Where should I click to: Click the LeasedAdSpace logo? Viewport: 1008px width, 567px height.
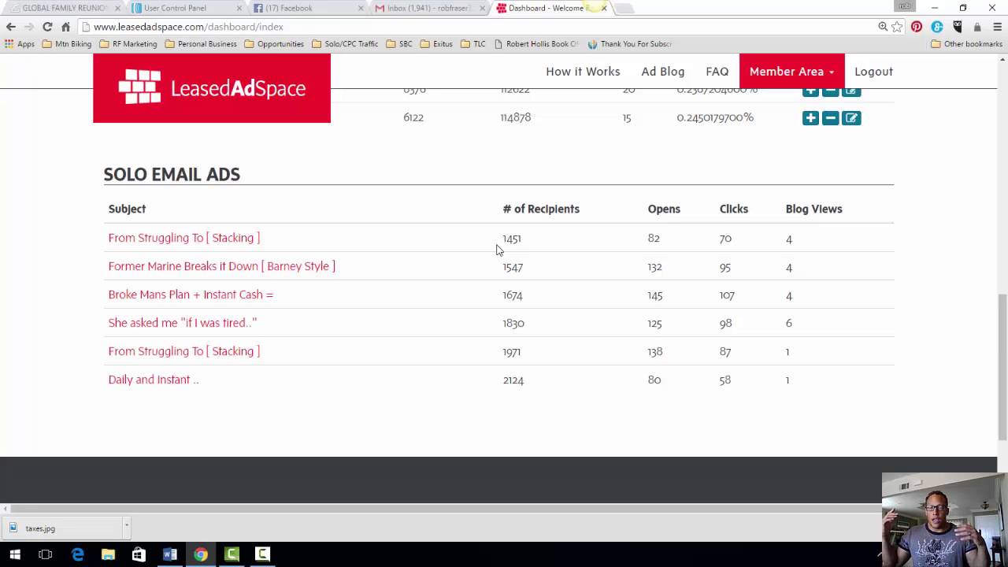coord(212,88)
